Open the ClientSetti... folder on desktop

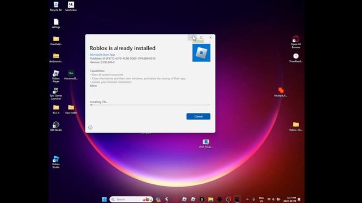56,41
